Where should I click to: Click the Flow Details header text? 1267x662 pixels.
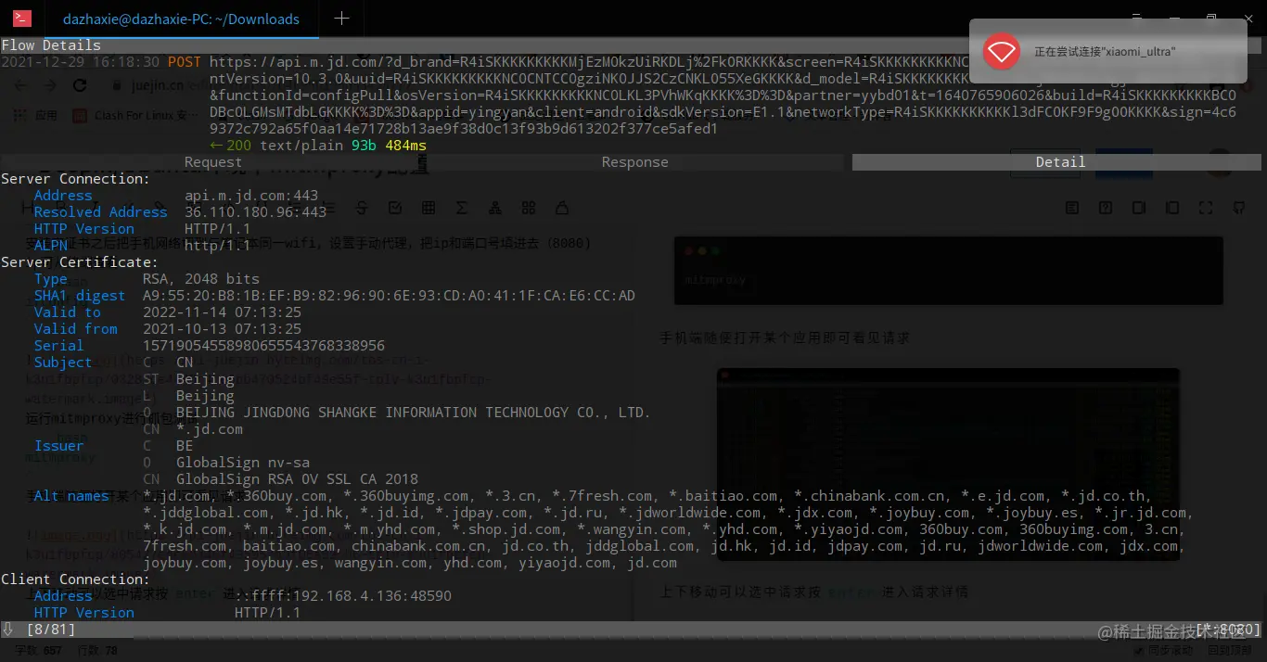[51, 45]
